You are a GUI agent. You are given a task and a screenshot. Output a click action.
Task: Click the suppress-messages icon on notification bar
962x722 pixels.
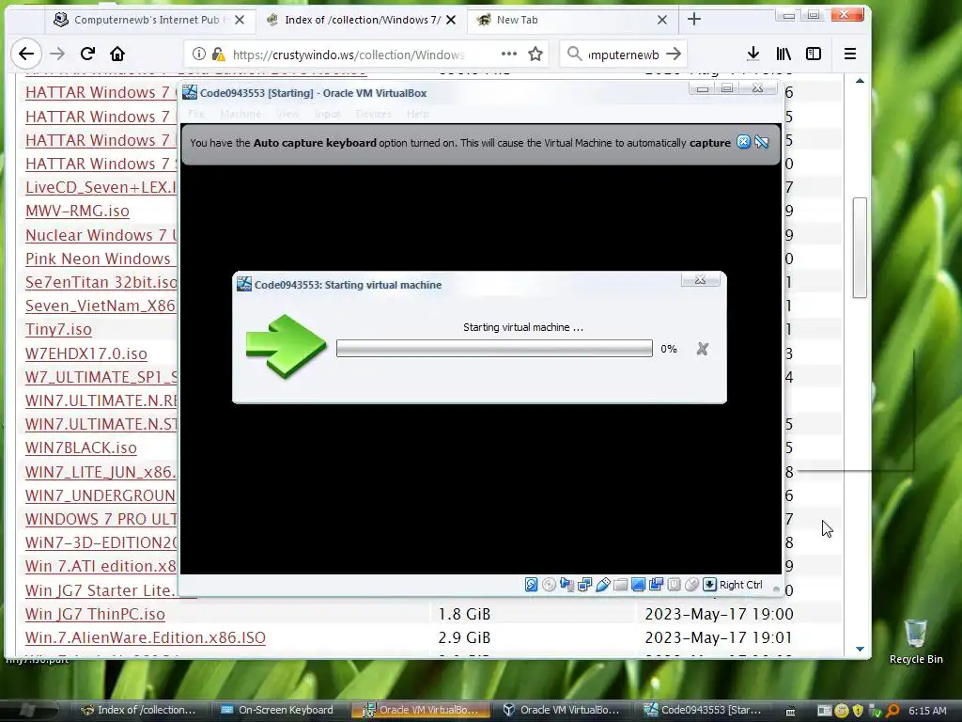pos(762,143)
